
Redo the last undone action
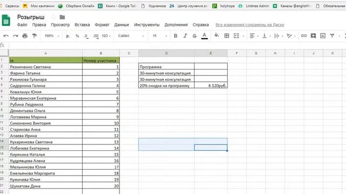pyautogui.click(x=15, y=36)
